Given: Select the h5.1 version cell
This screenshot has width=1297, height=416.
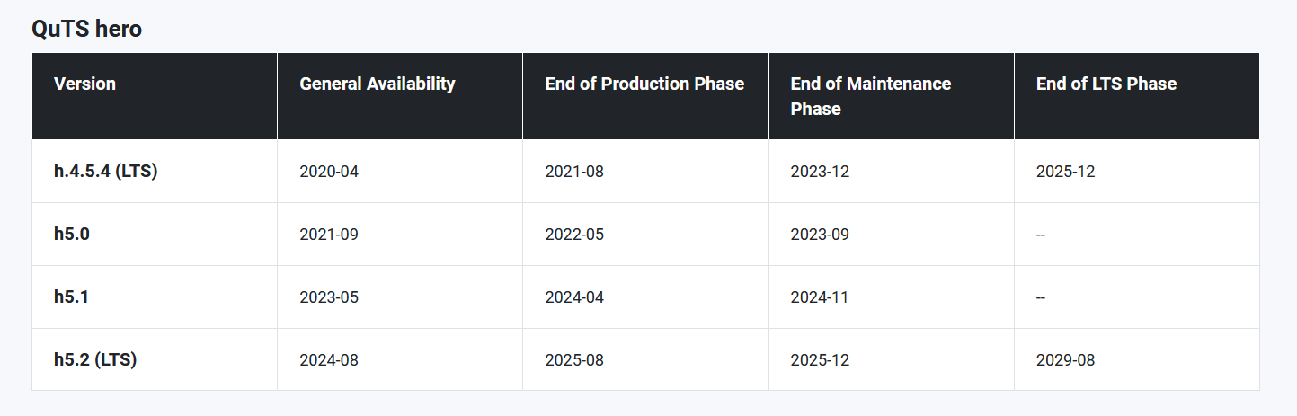Looking at the screenshot, I should click(x=71, y=297).
